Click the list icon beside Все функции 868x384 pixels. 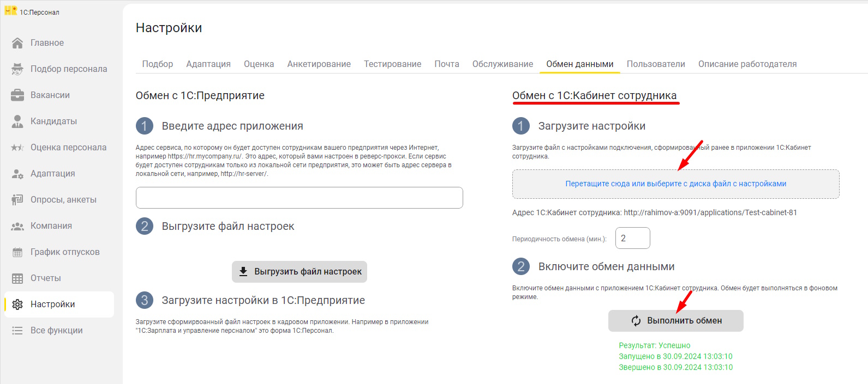17,331
